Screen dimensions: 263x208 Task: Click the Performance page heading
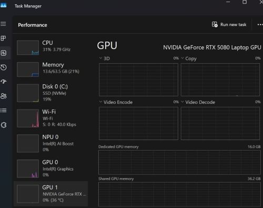[33, 25]
